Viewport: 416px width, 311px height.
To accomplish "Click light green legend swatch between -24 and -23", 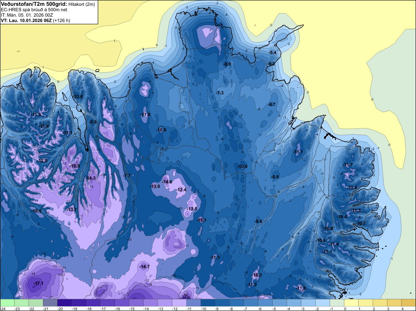I will coord(7,303).
